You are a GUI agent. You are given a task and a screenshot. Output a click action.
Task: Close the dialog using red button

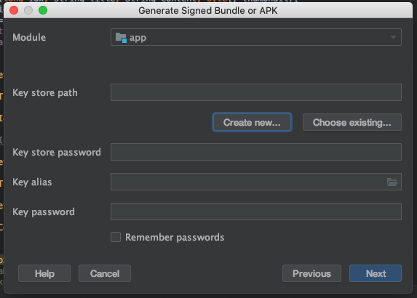[x=14, y=10]
